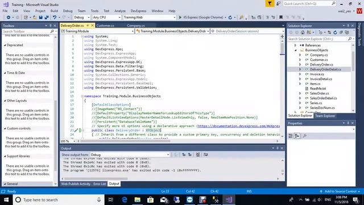This screenshot has width=364, height=205.
Task: Click Clear All icon in Output window
Action: 198,154
